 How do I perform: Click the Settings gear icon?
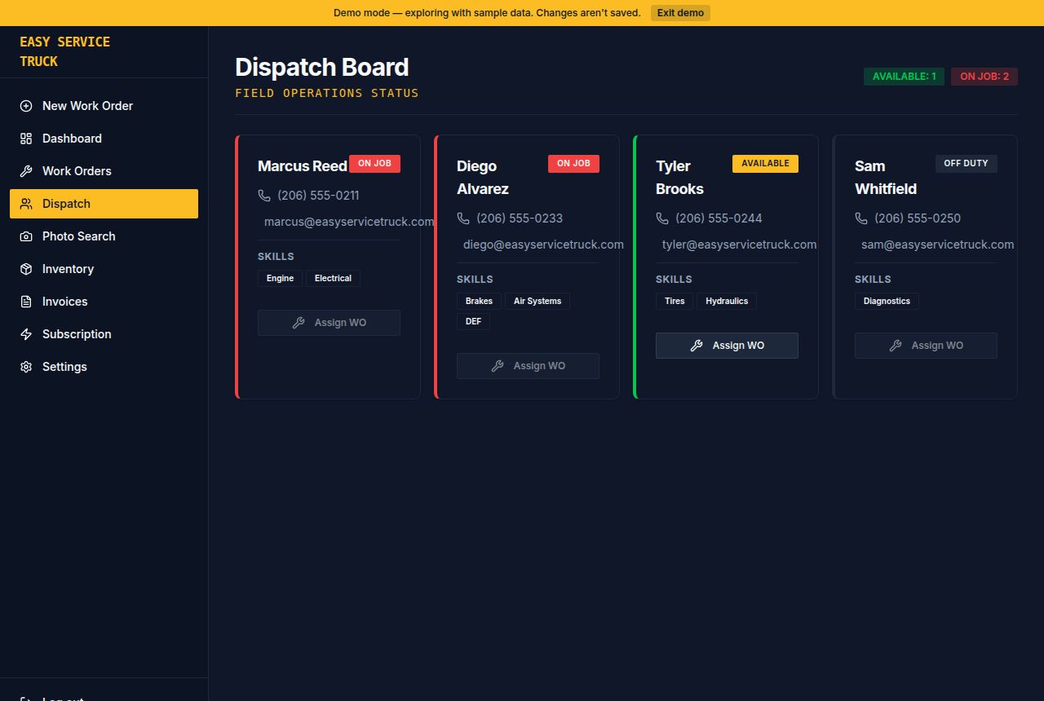click(26, 367)
